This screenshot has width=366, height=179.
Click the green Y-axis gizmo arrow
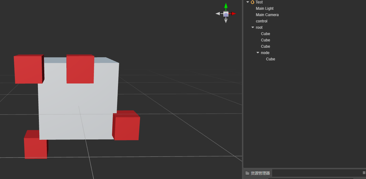click(226, 6)
